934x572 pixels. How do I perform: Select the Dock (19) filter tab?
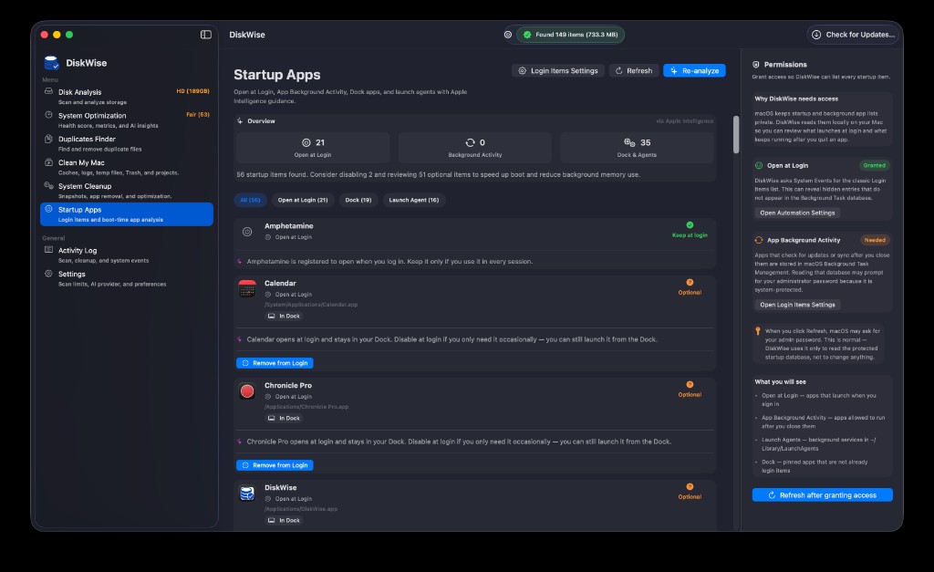click(x=358, y=200)
